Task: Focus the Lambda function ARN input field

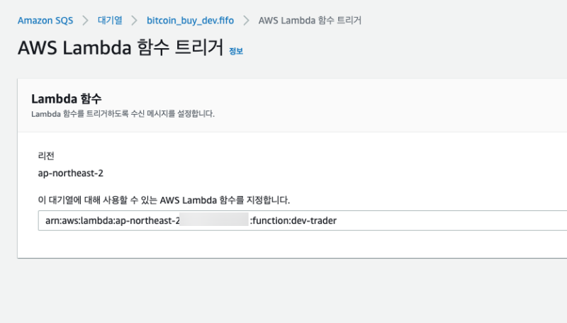Action: click(x=425, y=220)
